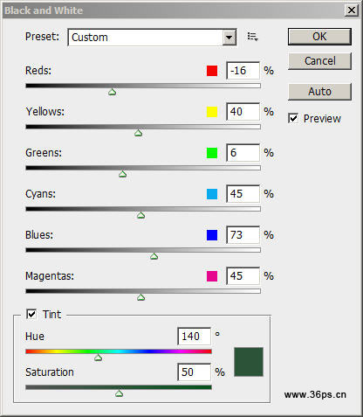Confirm with the OK button
The height and width of the screenshot is (417, 363).
319,37
